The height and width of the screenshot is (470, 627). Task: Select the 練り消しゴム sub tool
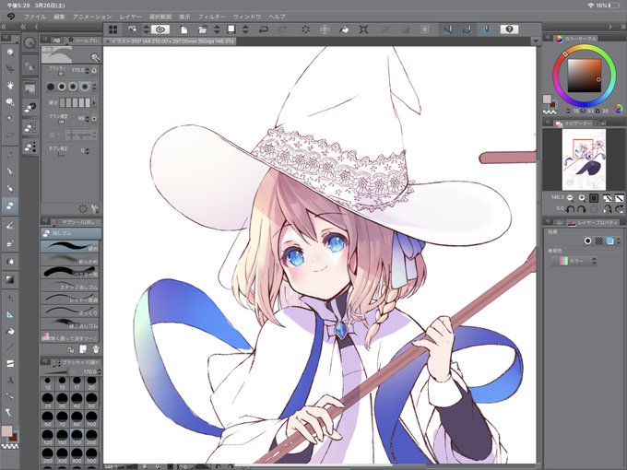coord(70,323)
